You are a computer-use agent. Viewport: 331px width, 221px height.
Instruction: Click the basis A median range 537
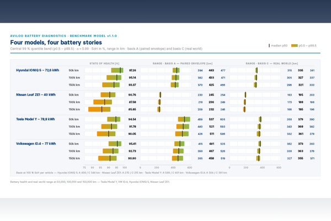[211, 119]
